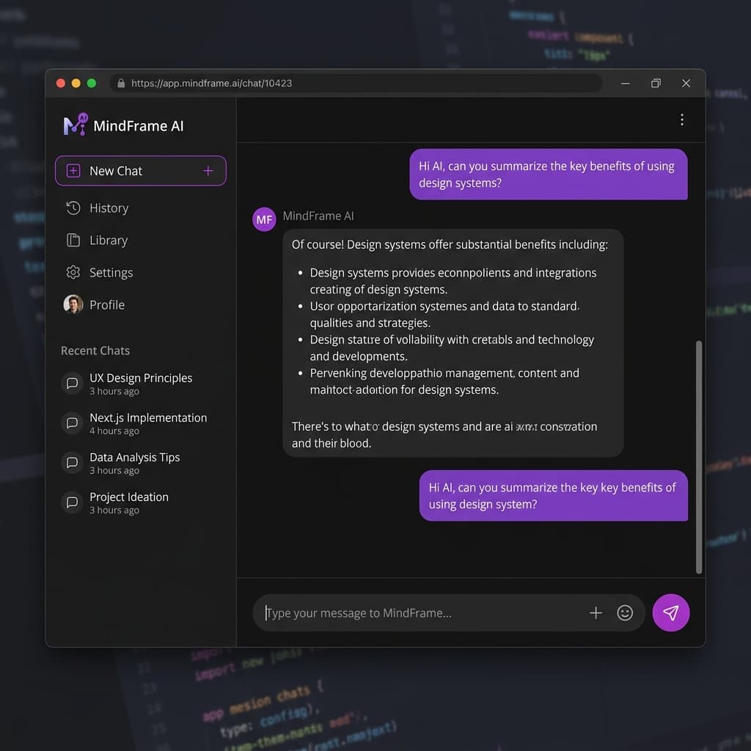Click the X close icon in title bar
This screenshot has height=751, width=751.
pyautogui.click(x=686, y=84)
